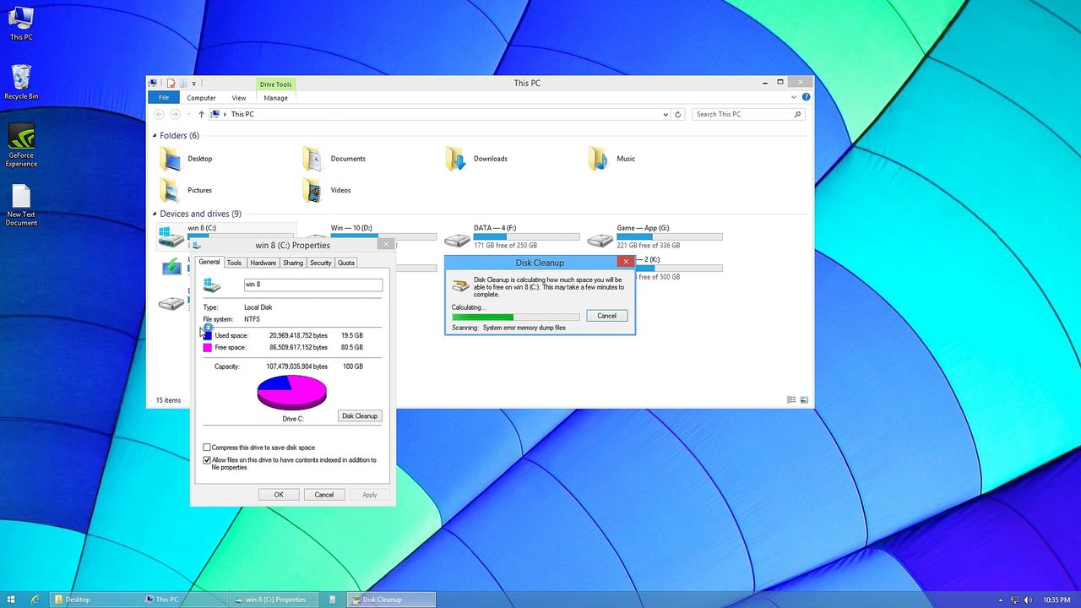
Task: Open the Recycle Bin desktop icon
Action: point(21,82)
